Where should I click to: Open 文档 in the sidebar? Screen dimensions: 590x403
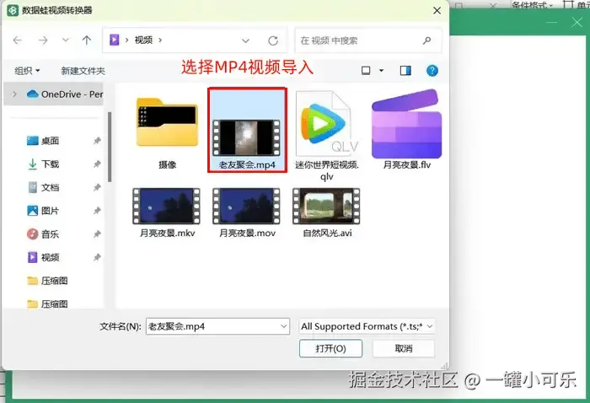[43, 187]
